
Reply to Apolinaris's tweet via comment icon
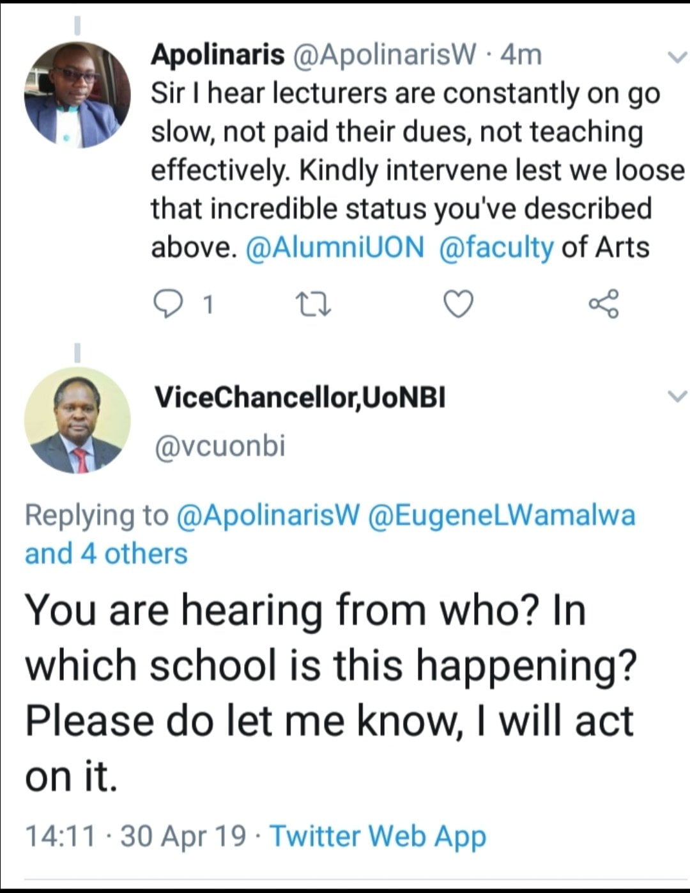[169, 304]
